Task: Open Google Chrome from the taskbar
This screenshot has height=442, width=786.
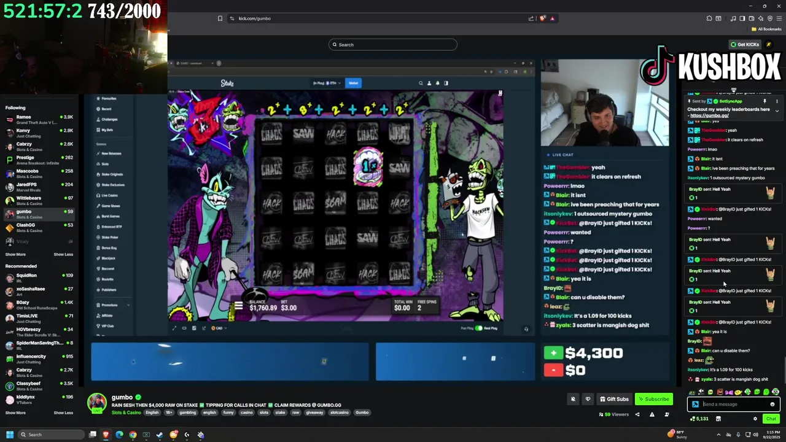Action: click(133, 435)
